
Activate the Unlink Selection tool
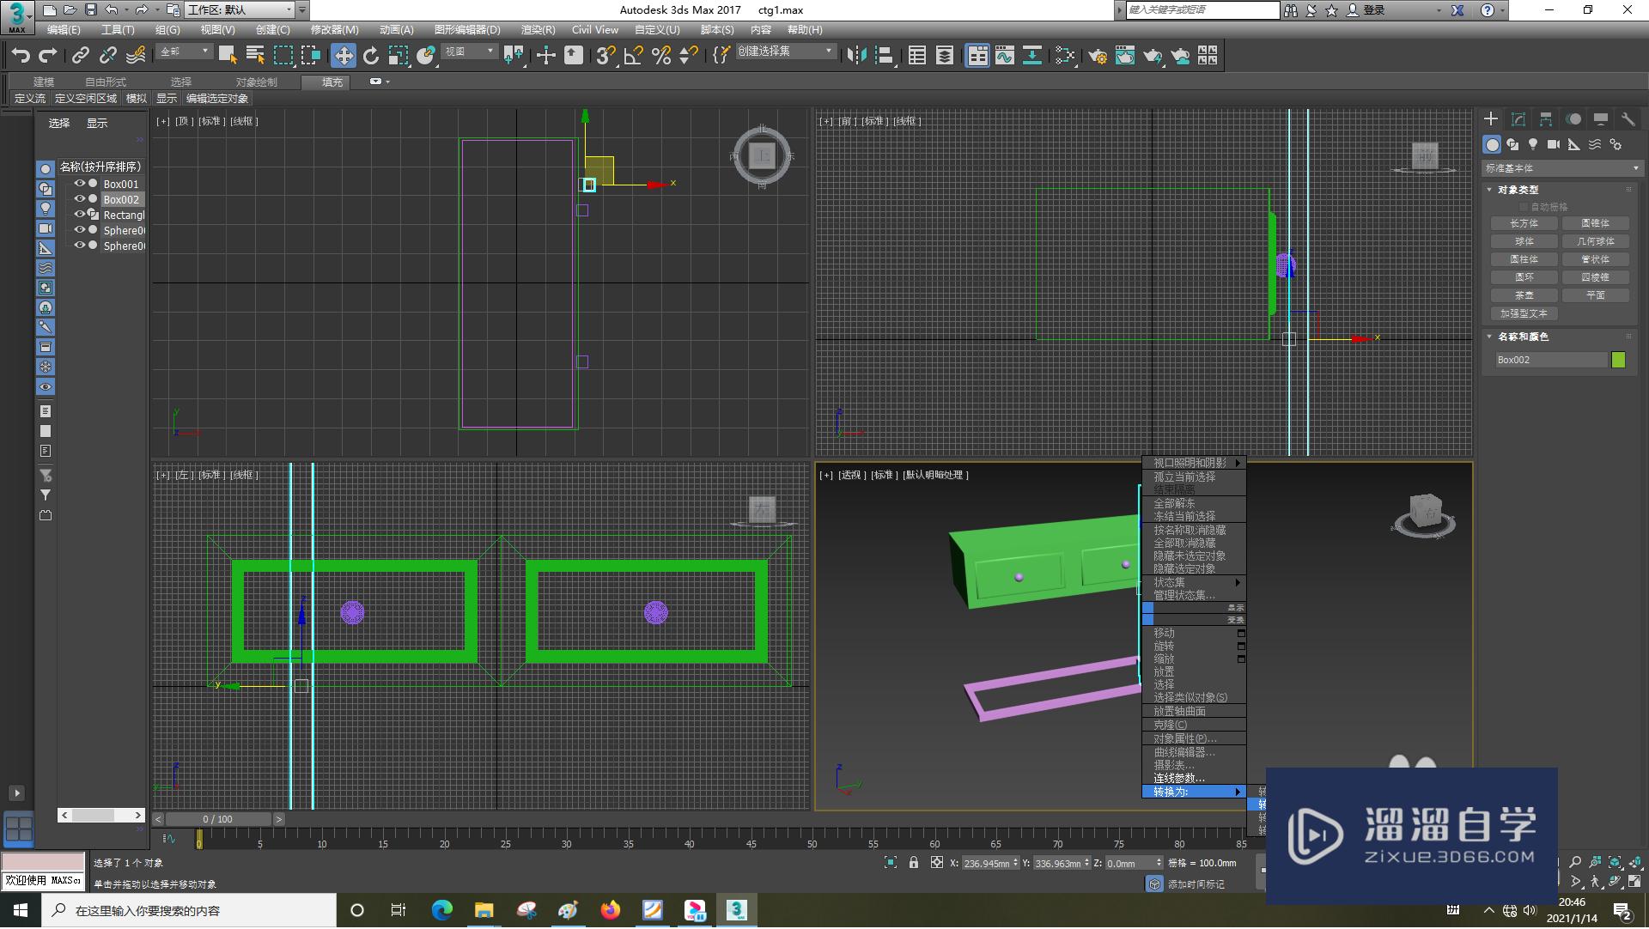(x=108, y=56)
